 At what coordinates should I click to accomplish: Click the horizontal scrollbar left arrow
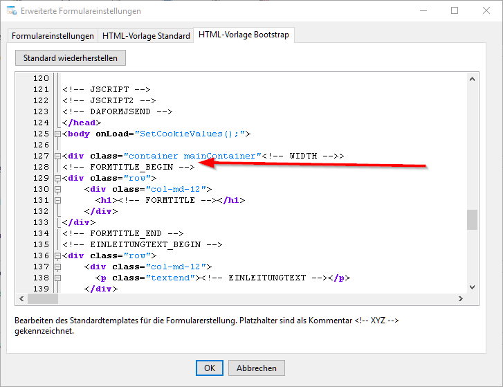click(21, 299)
